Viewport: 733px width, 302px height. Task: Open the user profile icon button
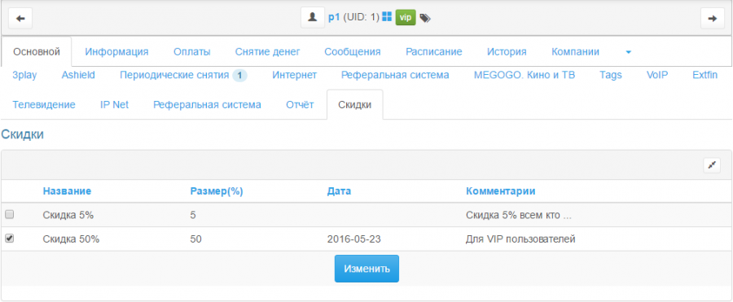312,18
